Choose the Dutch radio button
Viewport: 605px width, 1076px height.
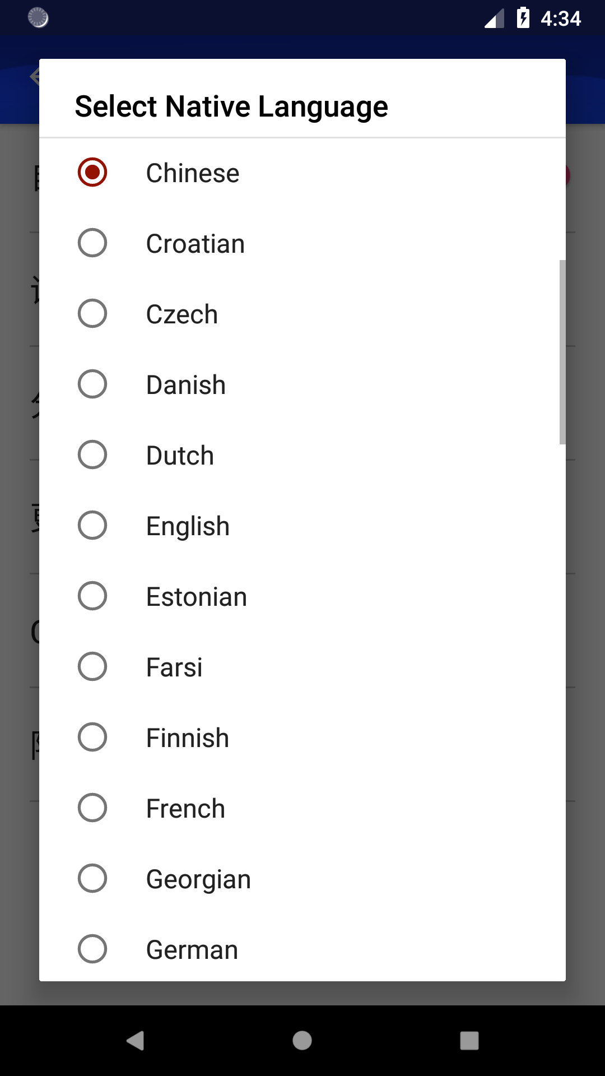click(x=302, y=455)
